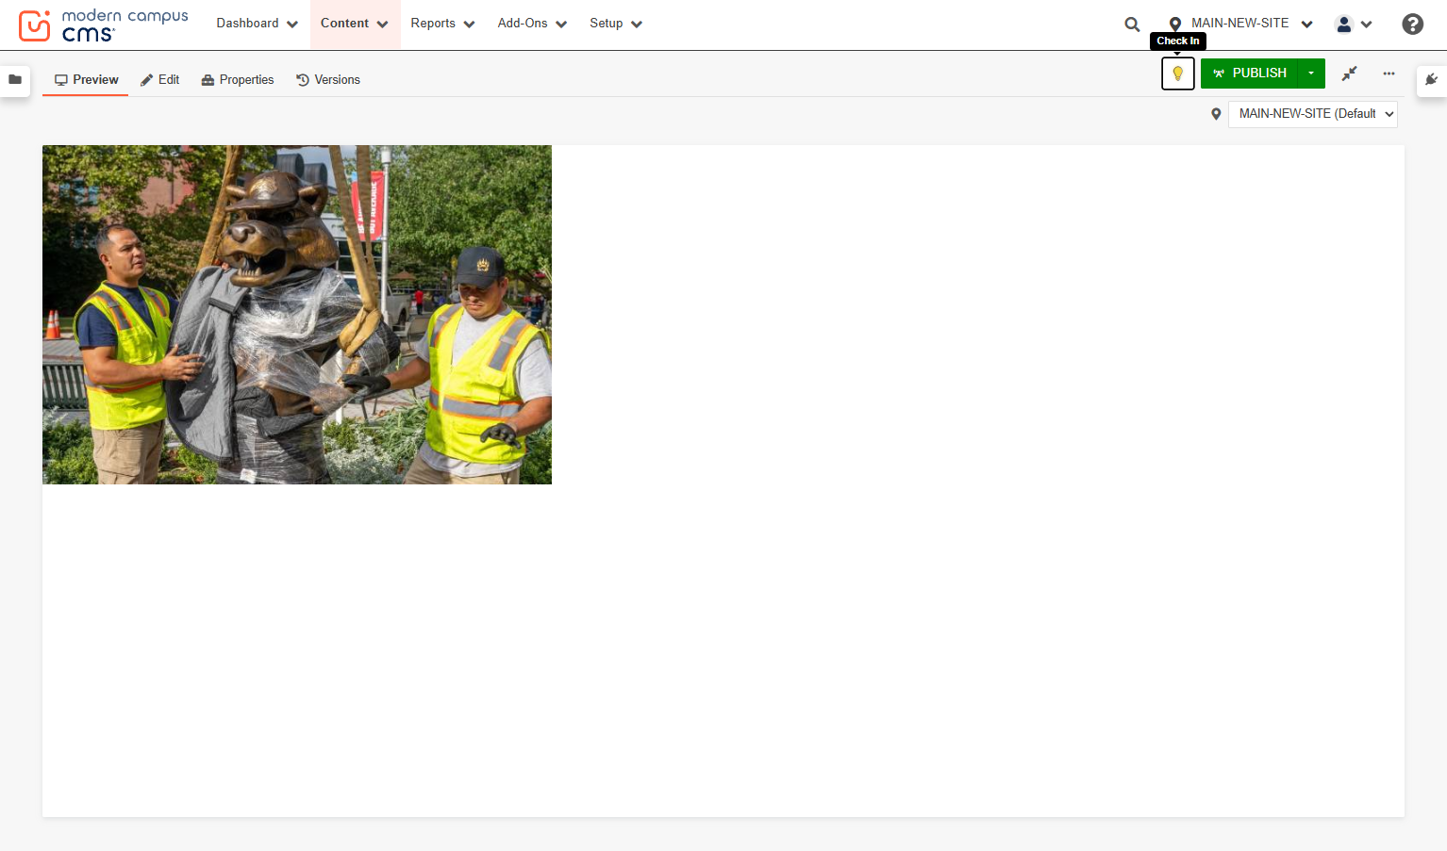Open the user account menu
The width and height of the screenshot is (1447, 851).
coord(1354,25)
